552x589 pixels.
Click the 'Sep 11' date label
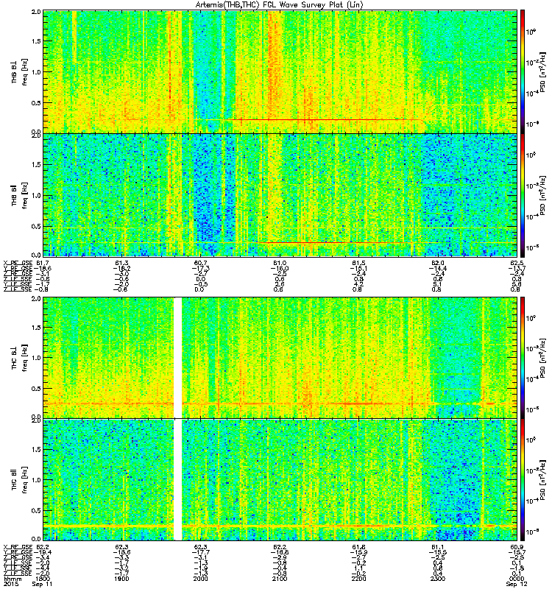42,584
